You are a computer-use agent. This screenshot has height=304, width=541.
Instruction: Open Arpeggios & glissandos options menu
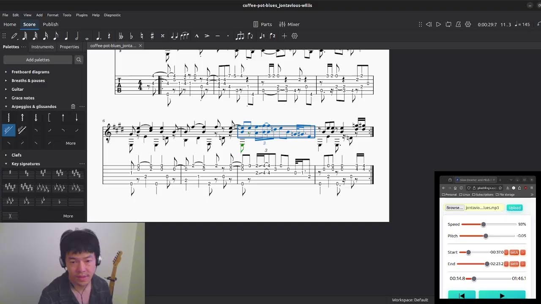[x=82, y=106]
